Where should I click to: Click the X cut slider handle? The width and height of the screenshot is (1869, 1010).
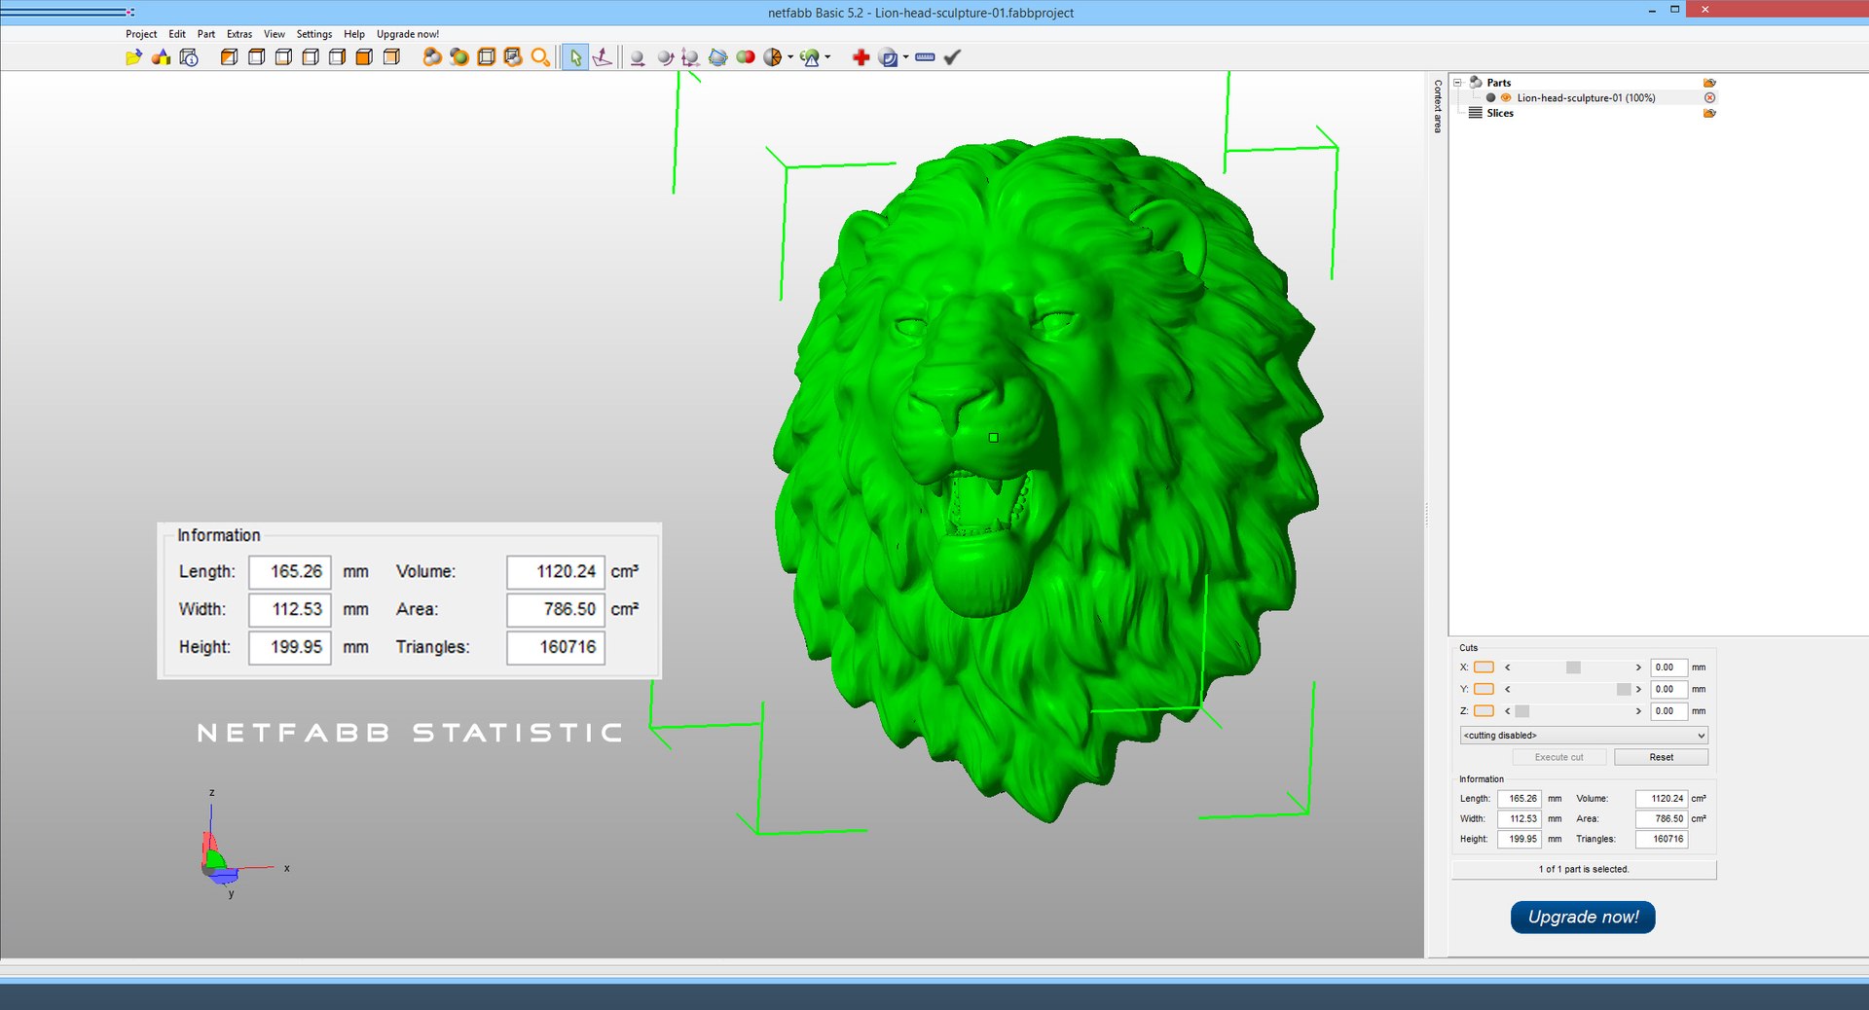coord(1573,667)
